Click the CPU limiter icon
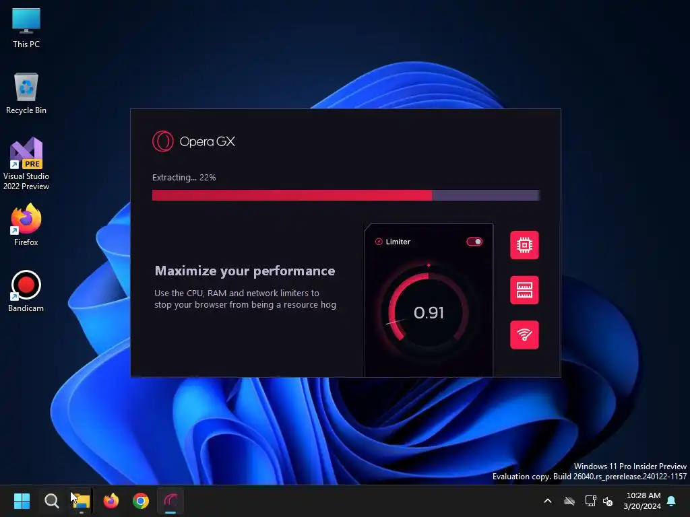Viewport: 690px width, 517px height. (524, 245)
